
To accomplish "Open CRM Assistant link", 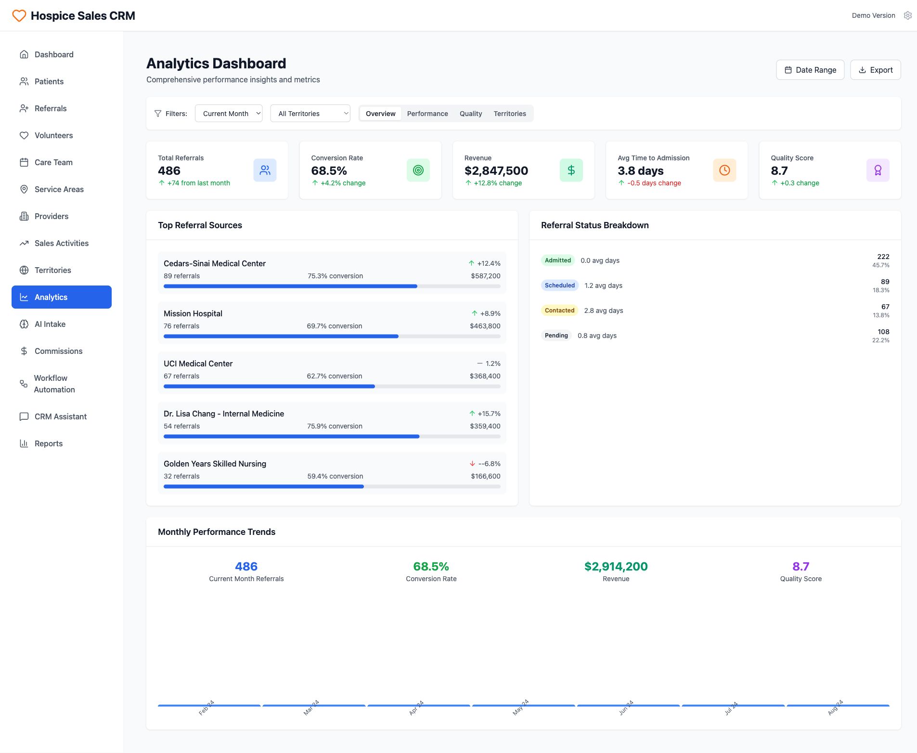I will click(x=62, y=416).
